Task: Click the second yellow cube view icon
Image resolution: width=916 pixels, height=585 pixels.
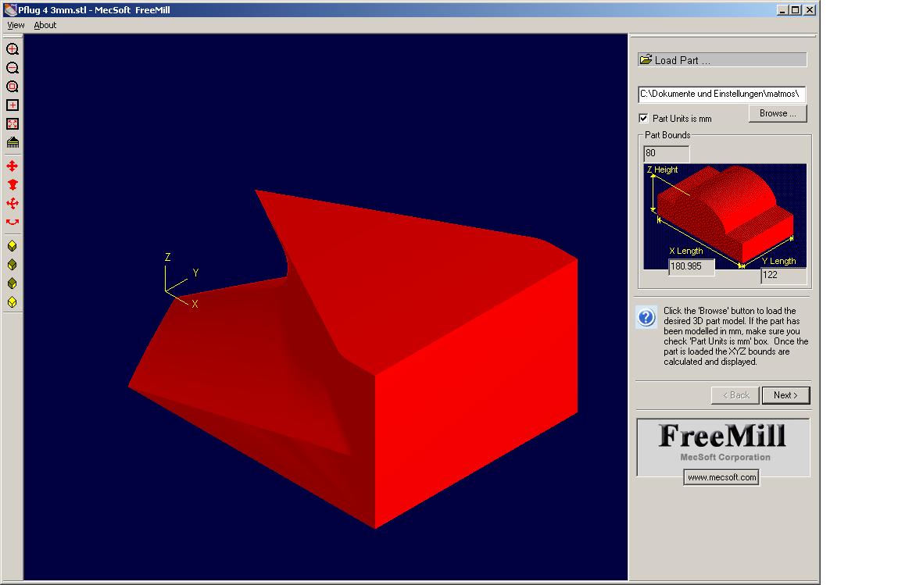Action: (13, 265)
